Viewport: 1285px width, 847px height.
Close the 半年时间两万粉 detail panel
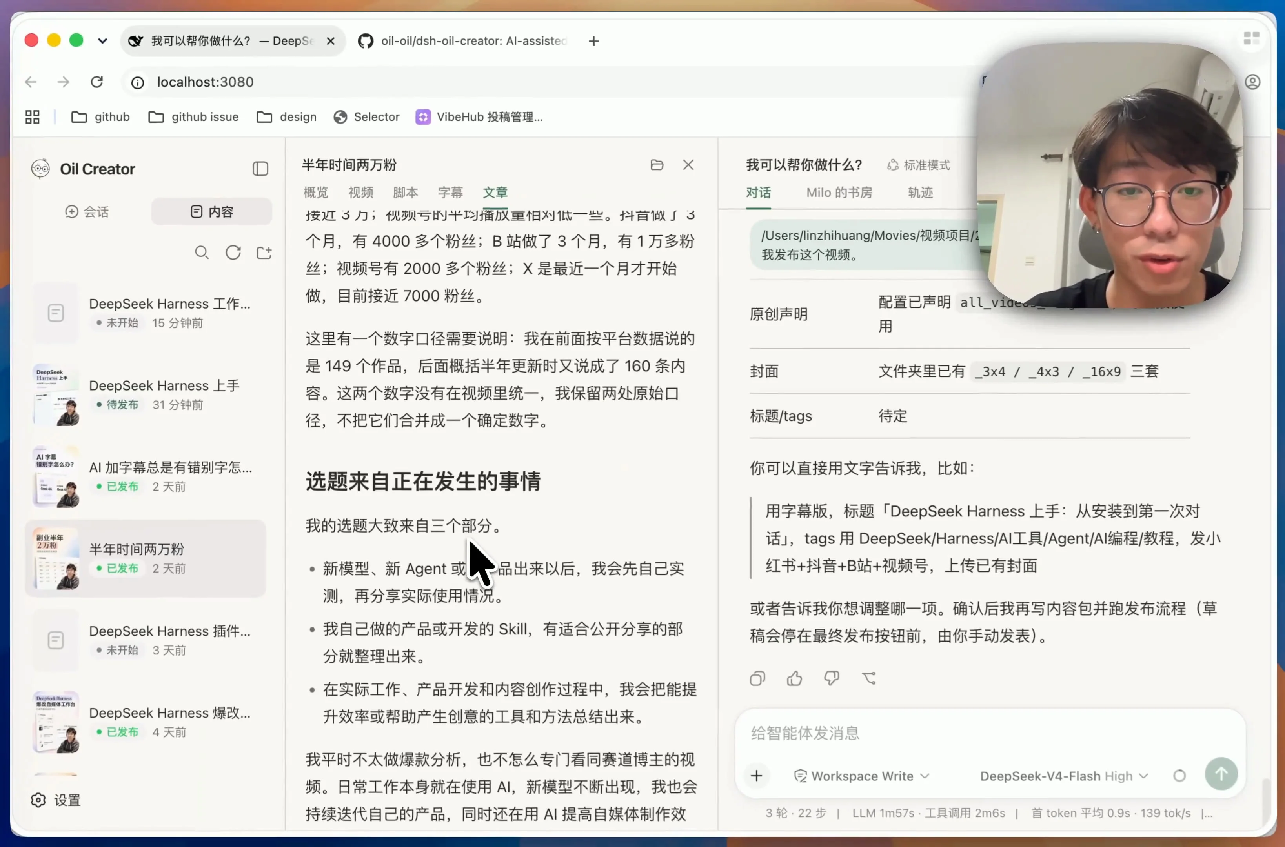[x=688, y=165]
